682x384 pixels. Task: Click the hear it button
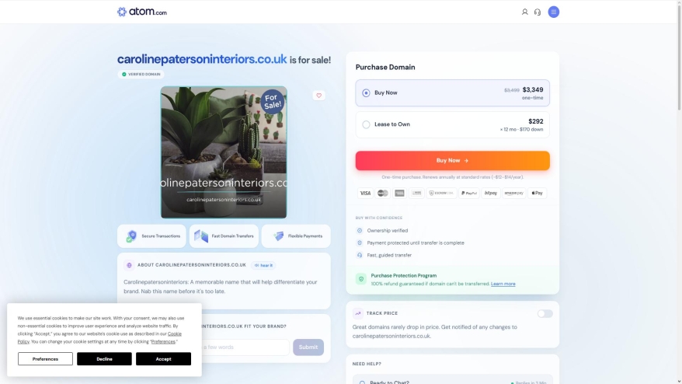pos(263,265)
